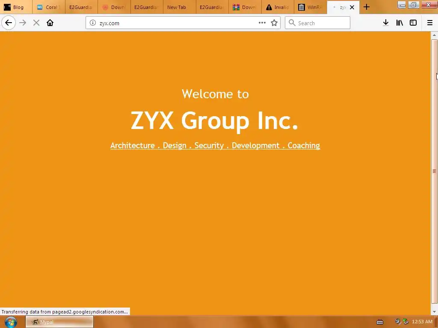438x328 pixels.
Task: Click the ZYX Group Inc. heading
Action: [215, 120]
